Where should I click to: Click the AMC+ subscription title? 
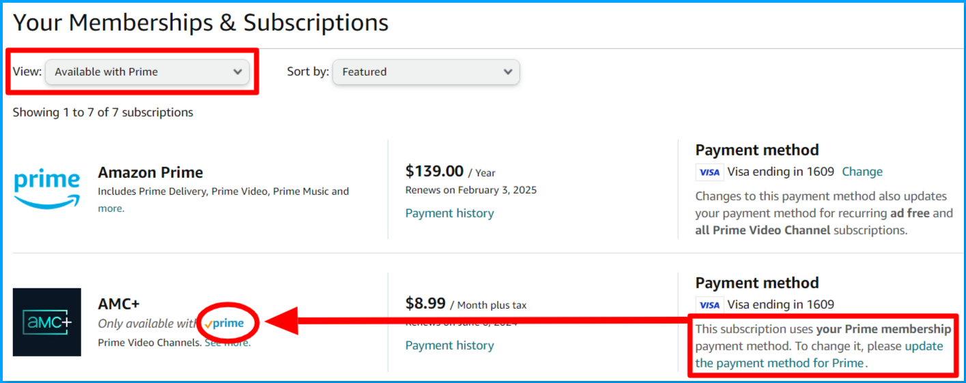[x=119, y=304]
